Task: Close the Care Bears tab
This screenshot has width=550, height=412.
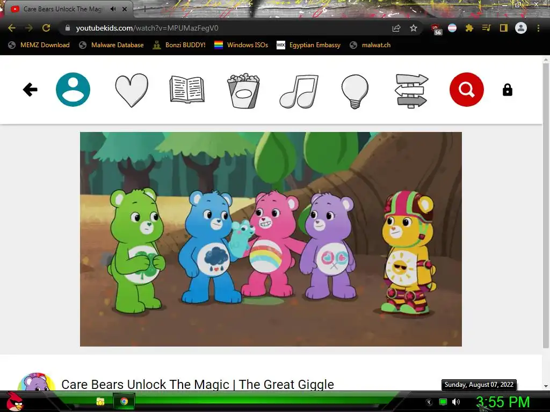Action: pyautogui.click(x=125, y=9)
